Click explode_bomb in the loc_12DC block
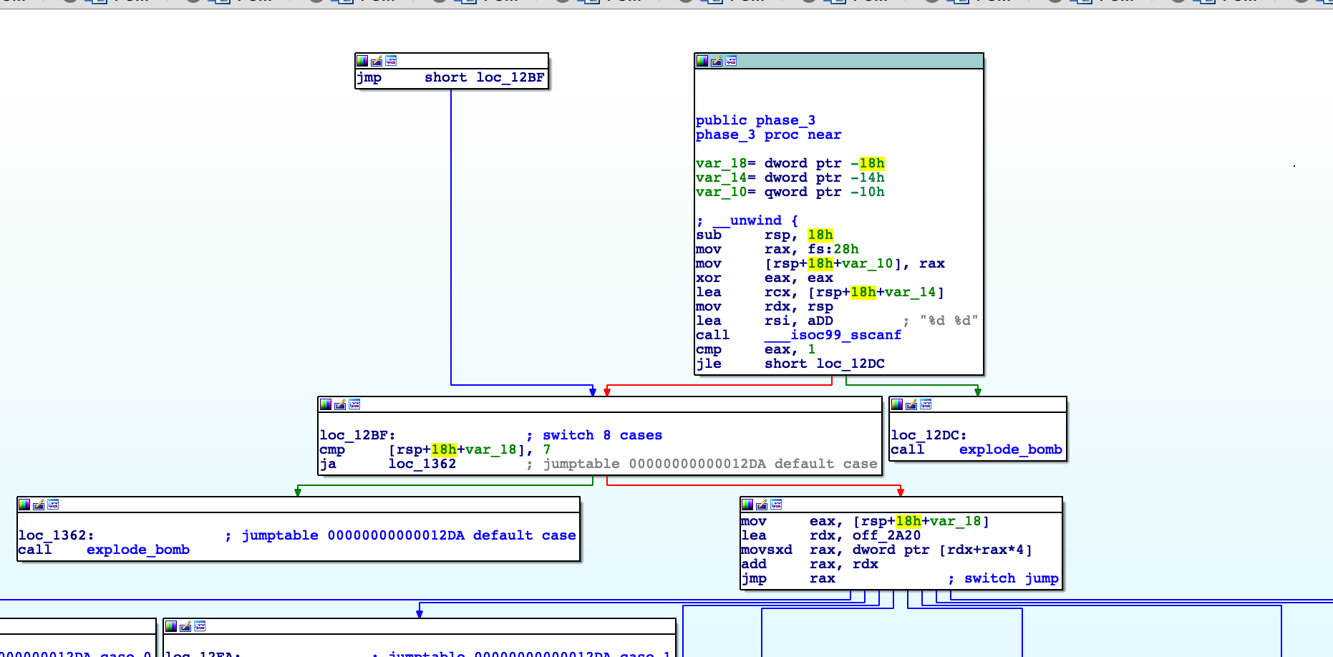 1010,449
